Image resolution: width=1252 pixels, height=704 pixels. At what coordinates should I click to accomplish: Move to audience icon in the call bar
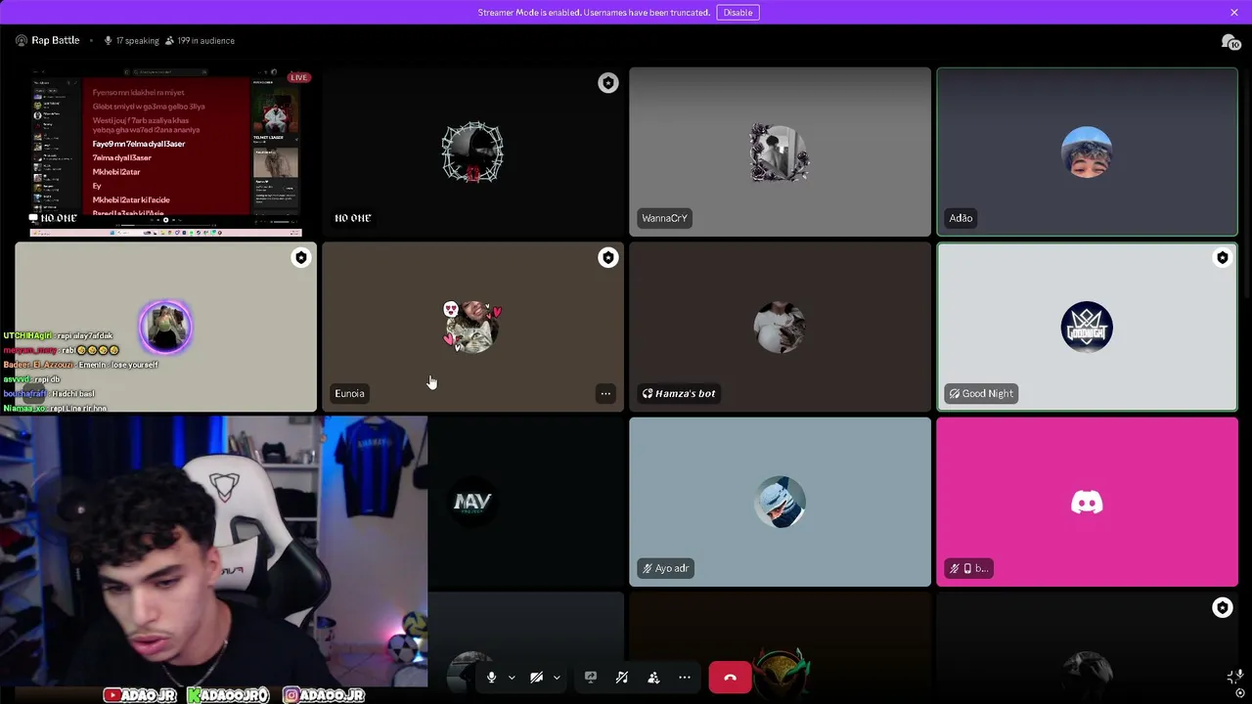[x=653, y=678]
